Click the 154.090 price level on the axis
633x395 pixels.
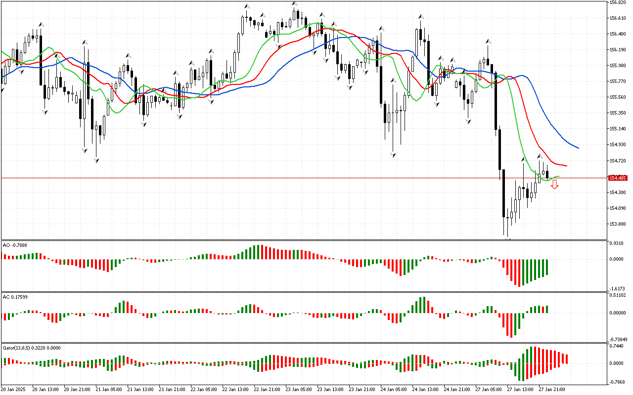pos(618,208)
